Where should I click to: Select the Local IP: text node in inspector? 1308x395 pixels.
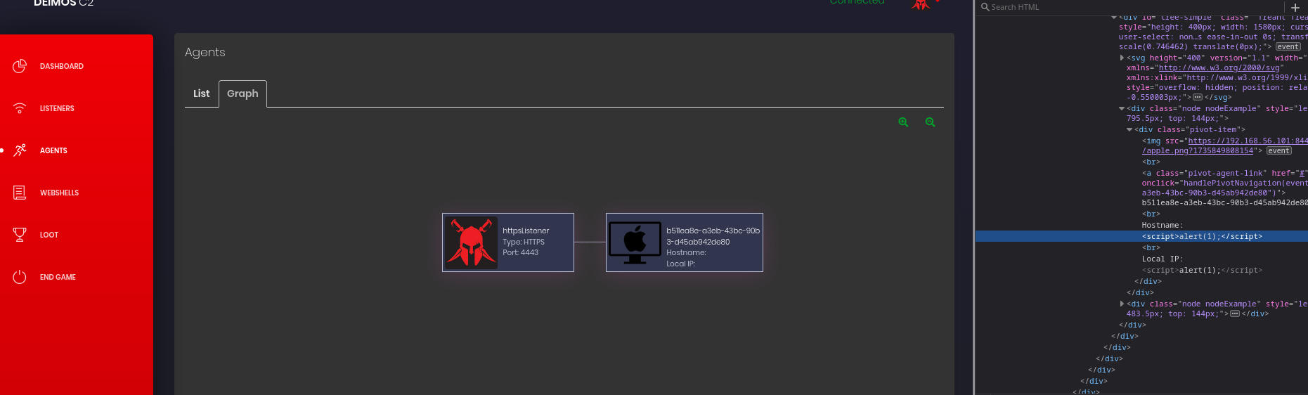point(1162,259)
